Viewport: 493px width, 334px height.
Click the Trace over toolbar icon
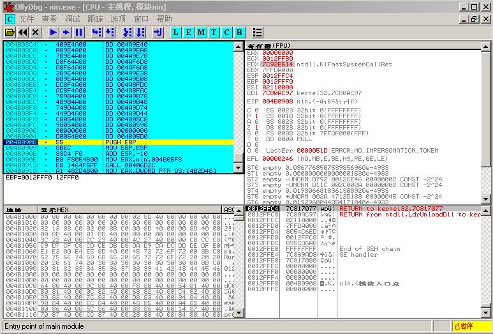click(140, 32)
